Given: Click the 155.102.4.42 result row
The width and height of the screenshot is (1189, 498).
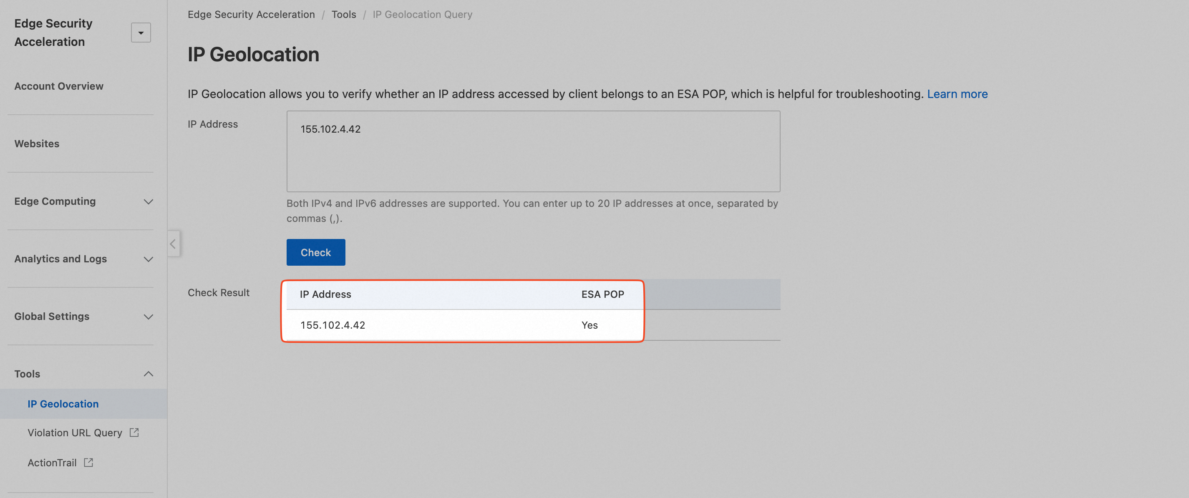Looking at the screenshot, I should [333, 325].
